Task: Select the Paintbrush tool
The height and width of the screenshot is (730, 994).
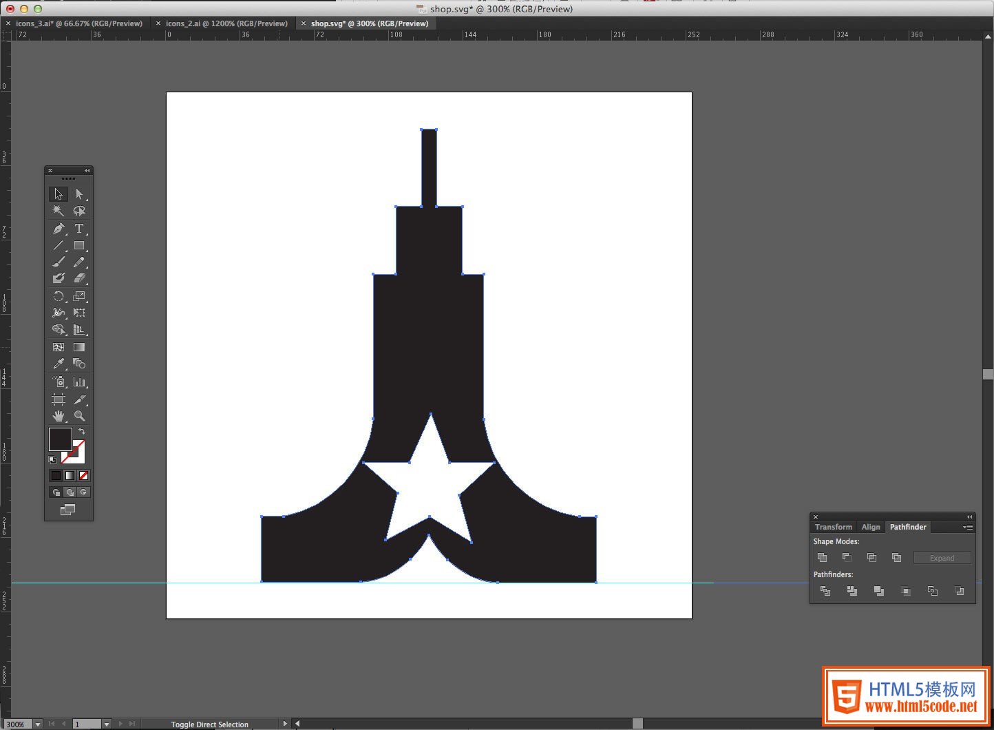Action: 59,262
